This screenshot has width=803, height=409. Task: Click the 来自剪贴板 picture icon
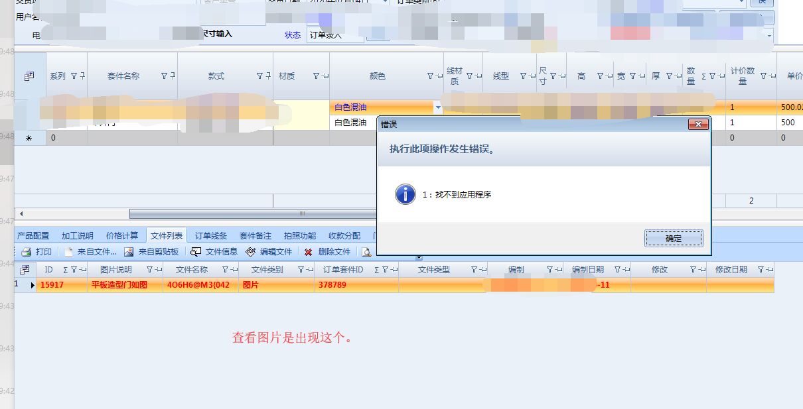tap(129, 252)
